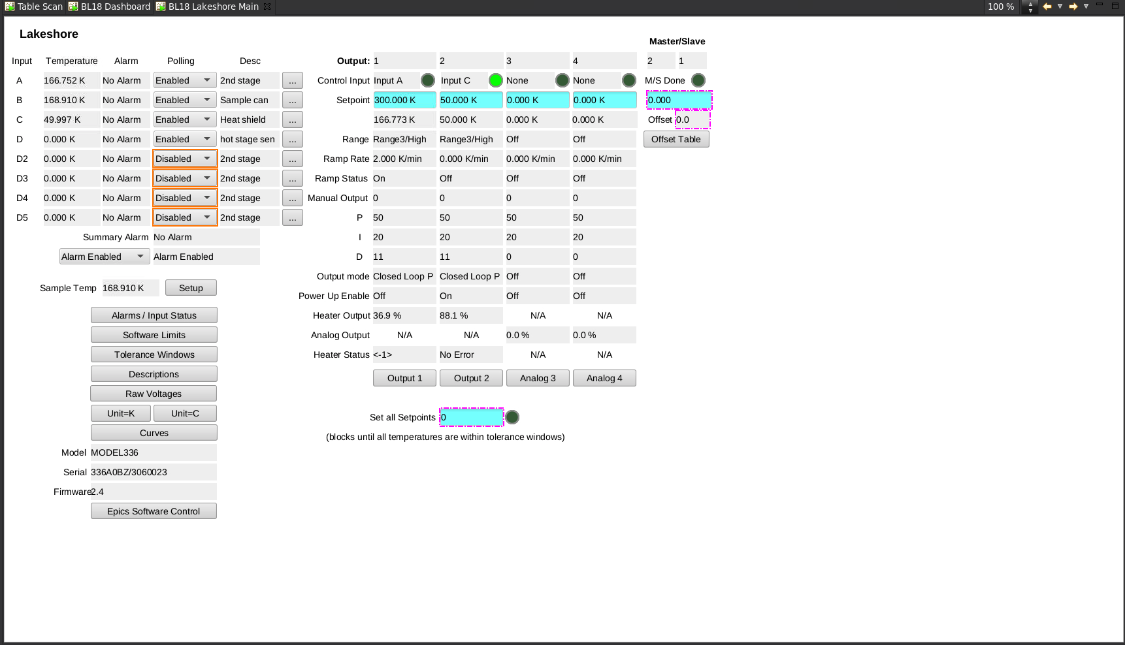Click the green Input C status LED

coord(496,80)
